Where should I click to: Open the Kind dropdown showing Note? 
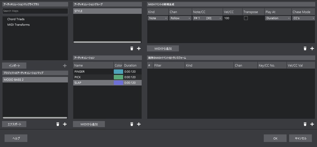[x=158, y=18]
